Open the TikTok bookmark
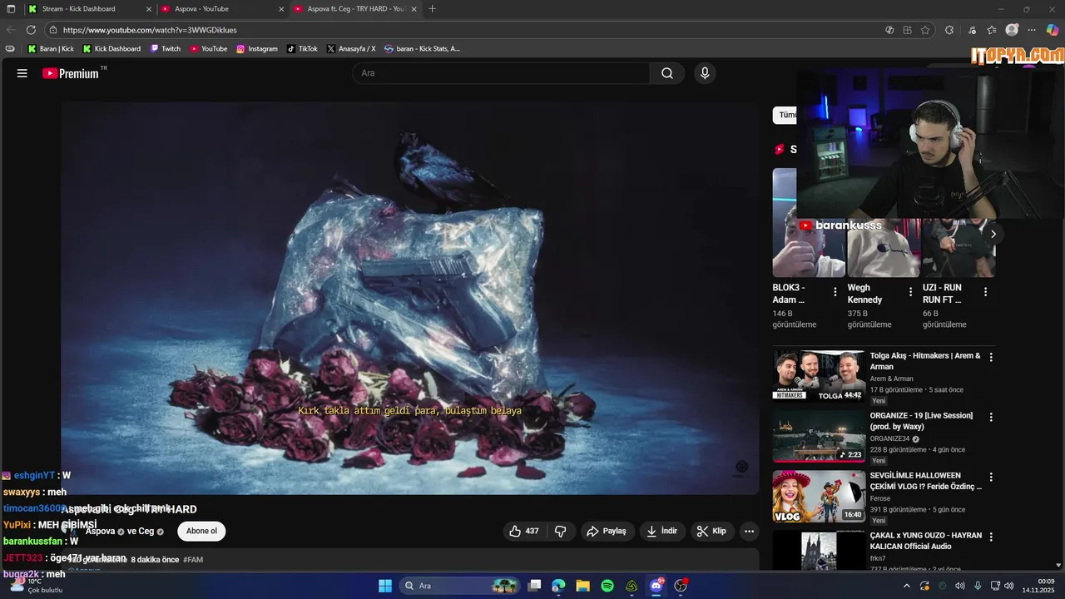1065x599 pixels. pyautogui.click(x=302, y=48)
